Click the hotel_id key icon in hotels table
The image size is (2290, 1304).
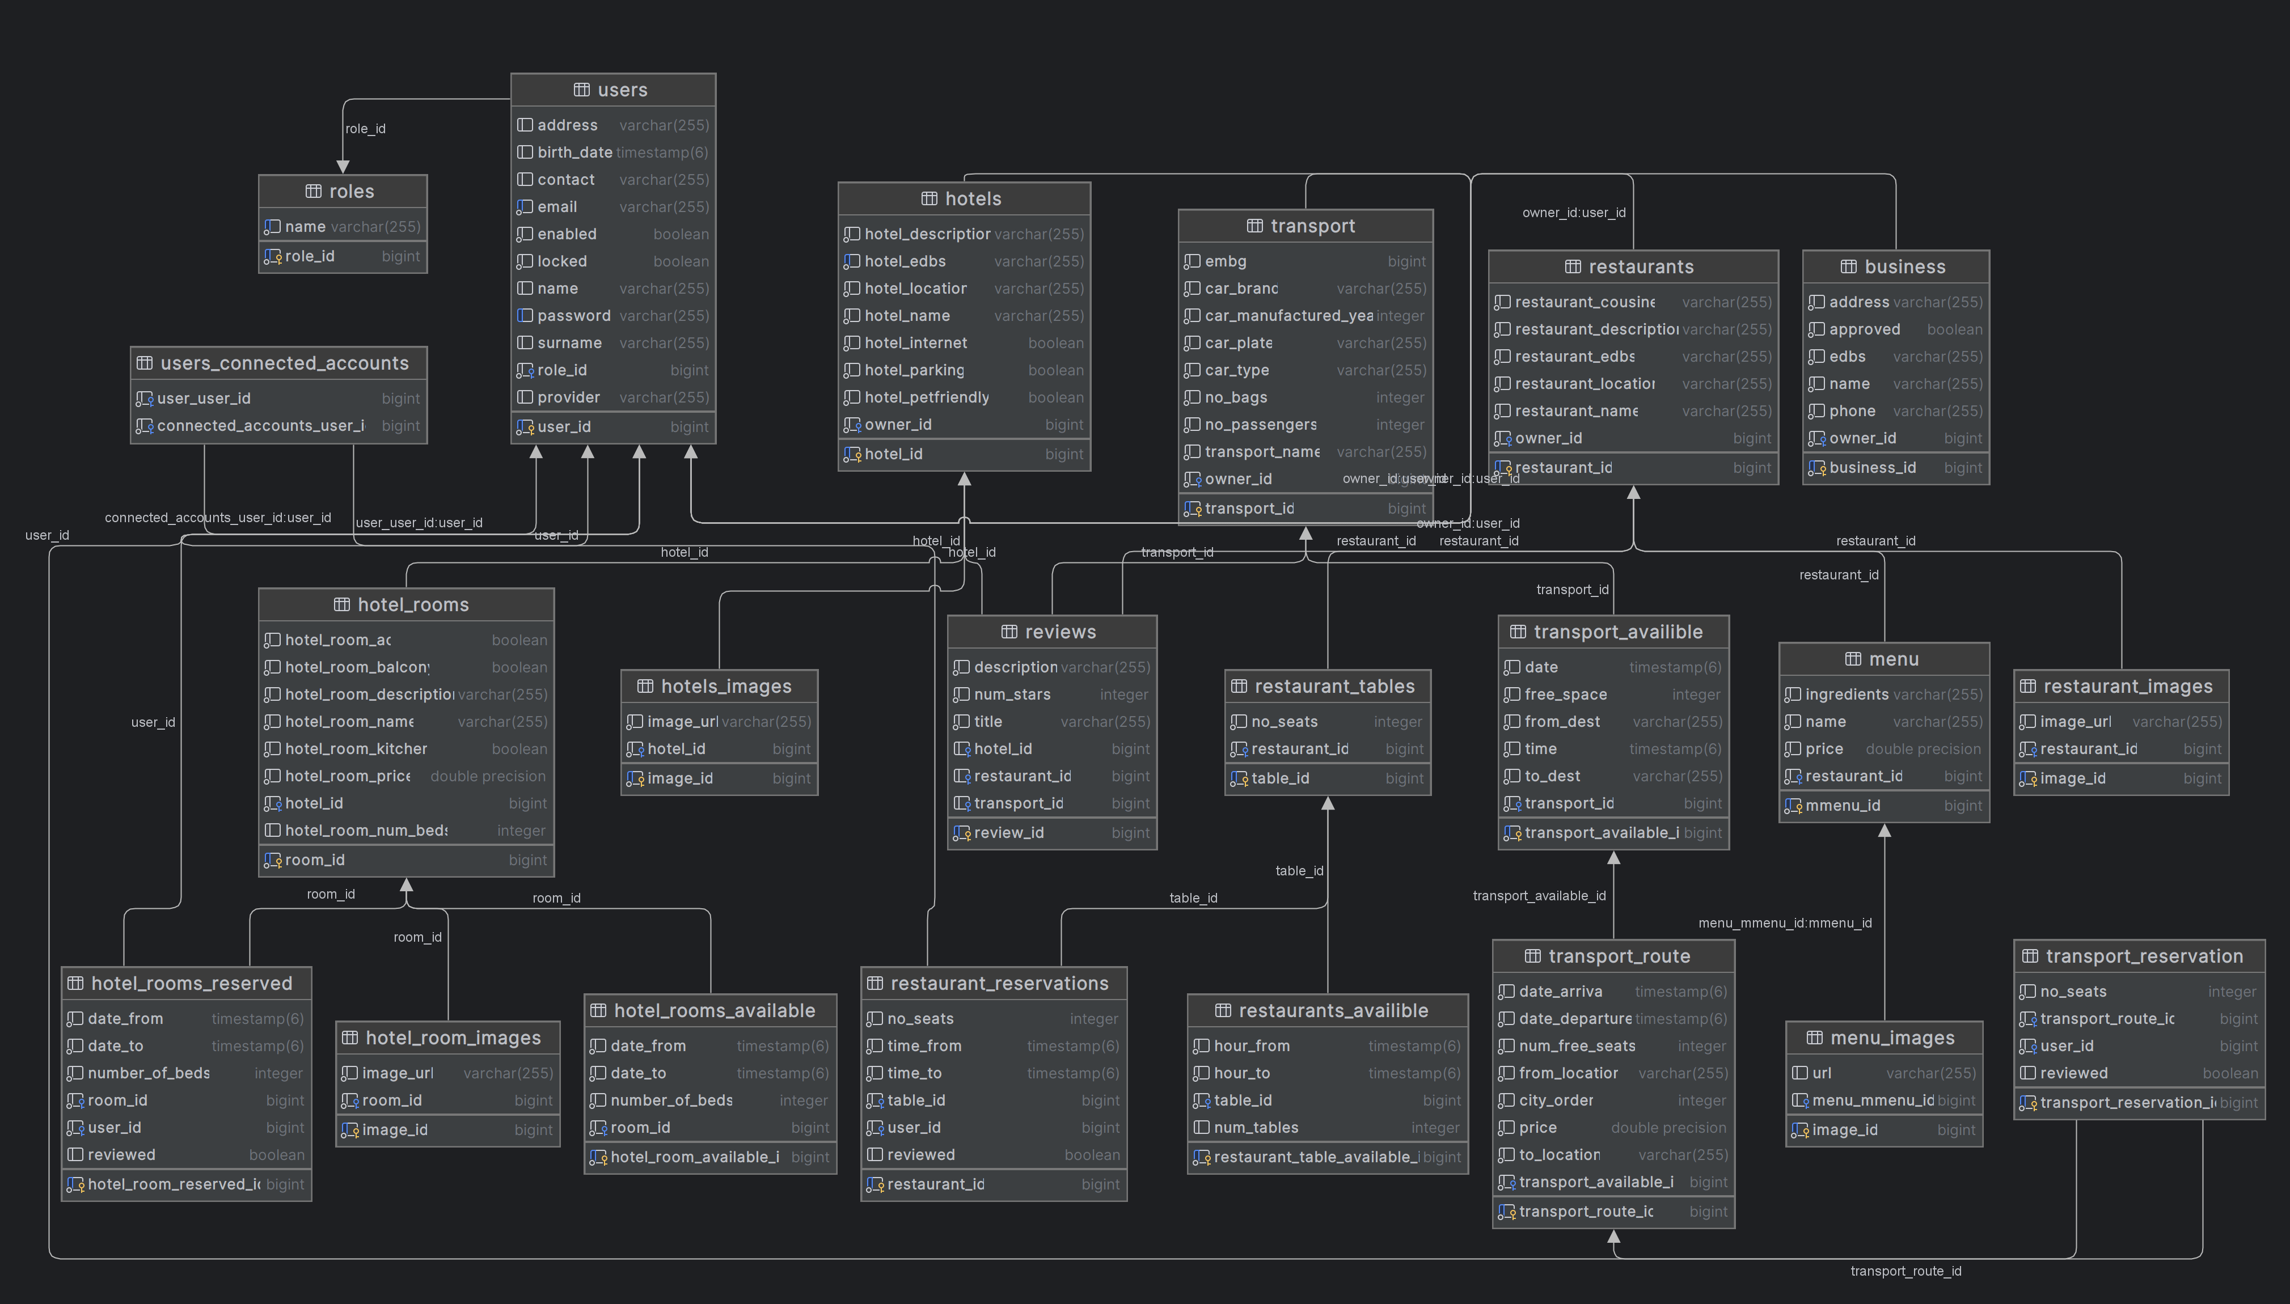coord(852,454)
